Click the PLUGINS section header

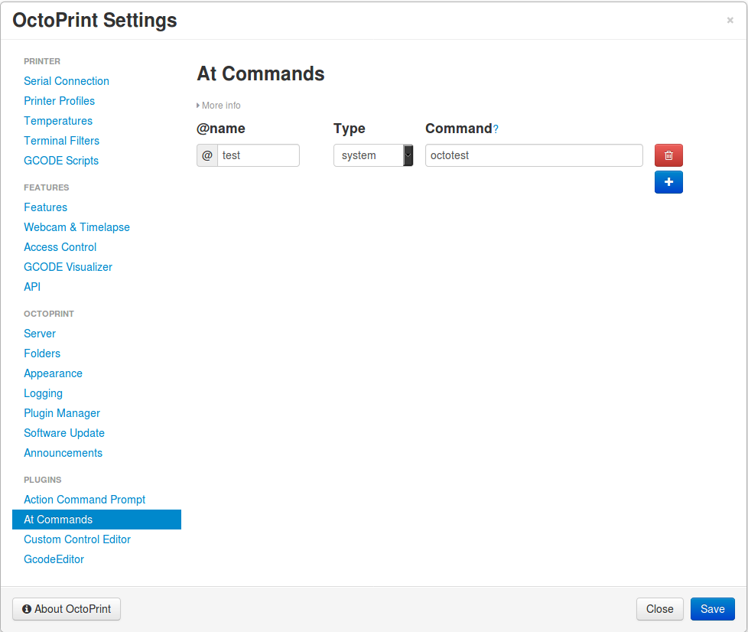43,480
